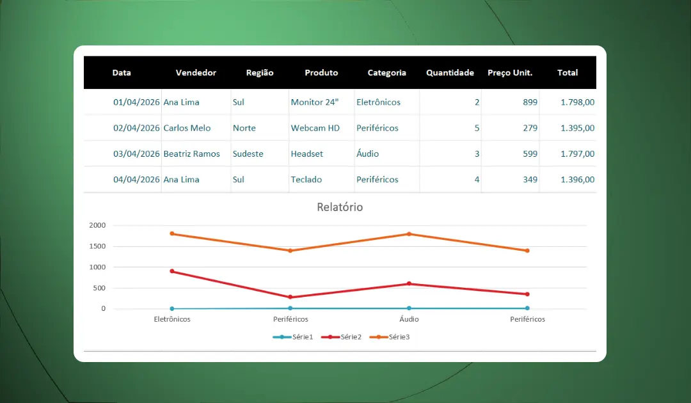Click Periféricos in the Webcam HD row
This screenshot has width=691, height=403.
tap(377, 128)
